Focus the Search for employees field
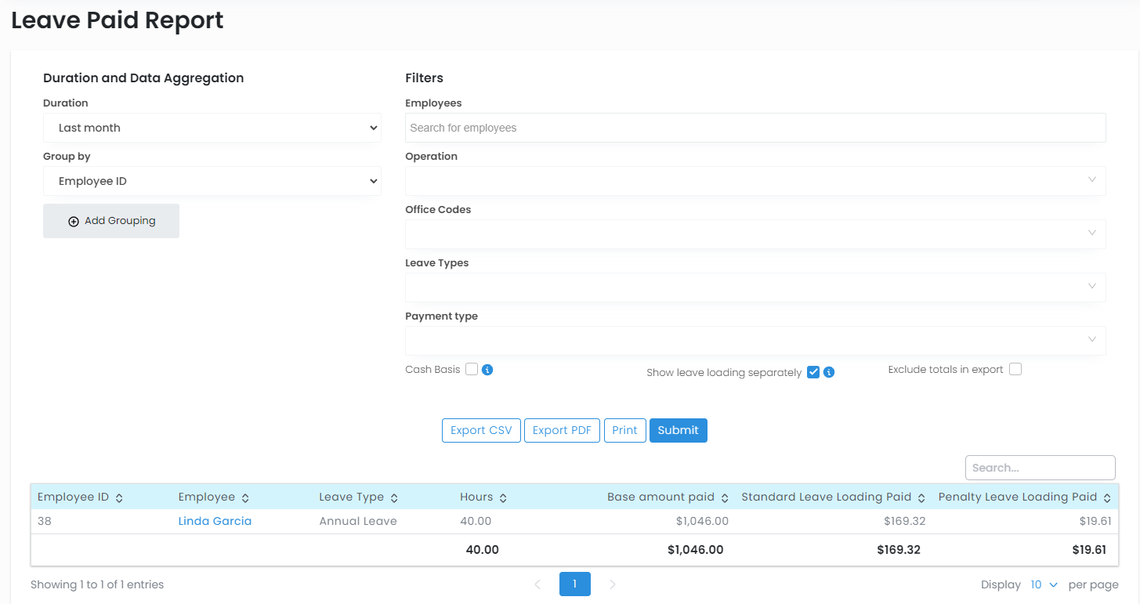The image size is (1140, 604). pos(755,128)
